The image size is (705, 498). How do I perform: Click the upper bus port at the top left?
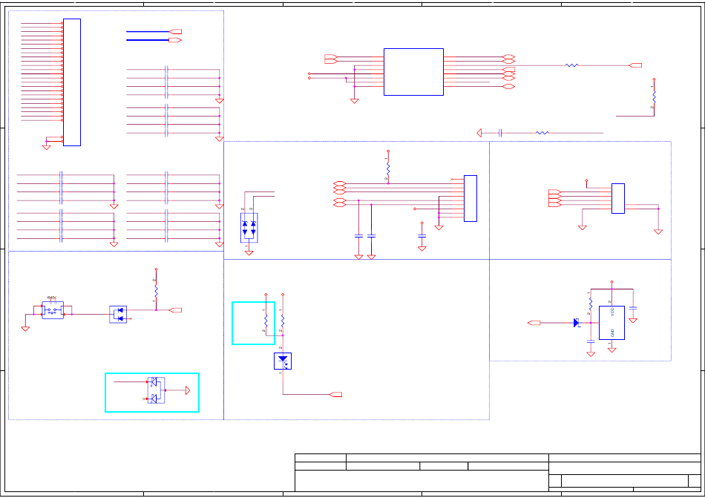pyautogui.click(x=175, y=31)
